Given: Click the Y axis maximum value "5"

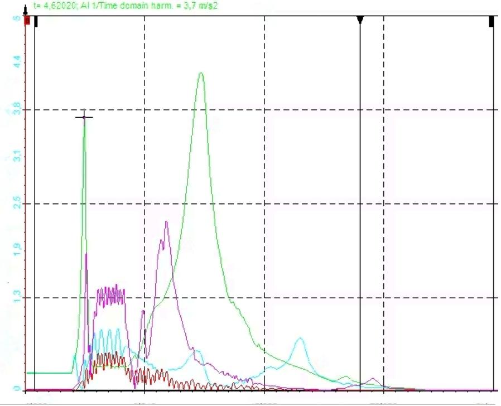Looking at the screenshot, I should pos(17,18).
